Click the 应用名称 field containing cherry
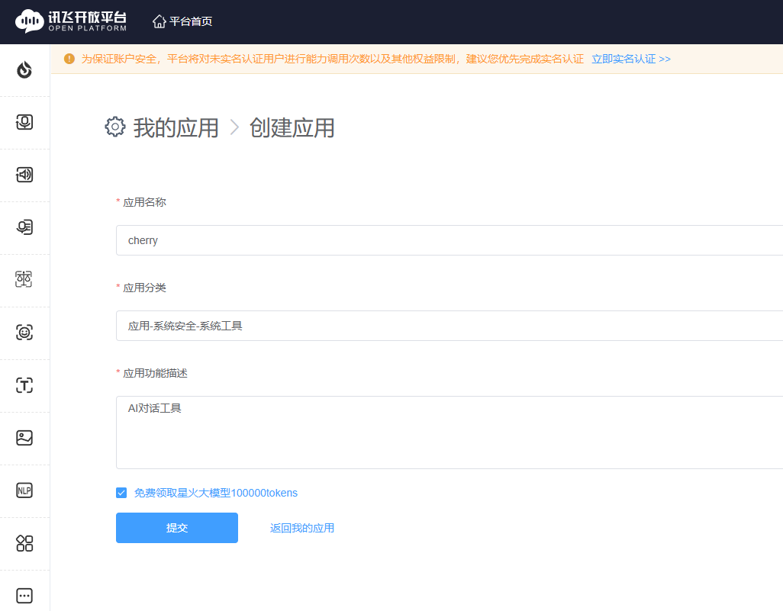 click(449, 240)
